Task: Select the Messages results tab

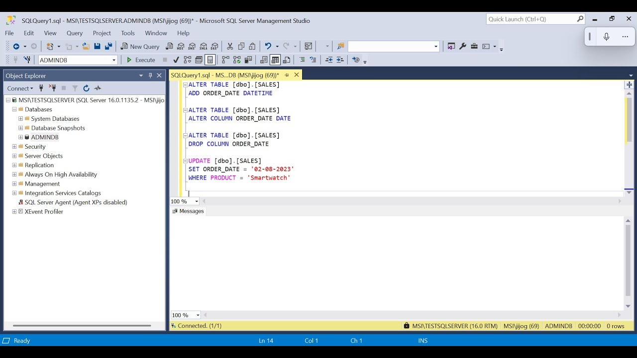Action: point(188,211)
